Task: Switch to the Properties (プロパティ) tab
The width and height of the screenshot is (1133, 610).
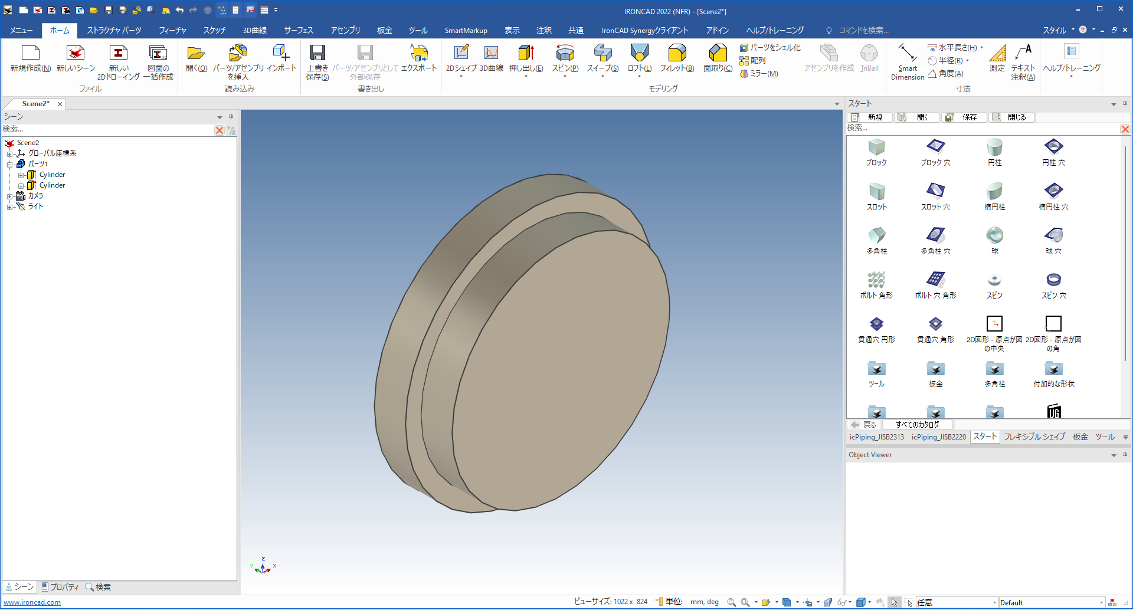Action: (x=60, y=587)
